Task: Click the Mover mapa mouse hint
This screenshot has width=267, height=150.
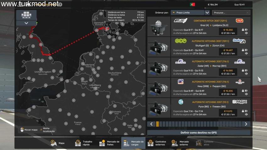Action: tap(29, 130)
